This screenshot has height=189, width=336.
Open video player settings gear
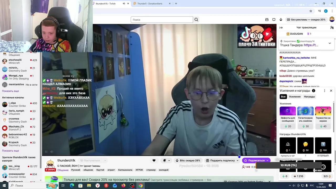point(255,152)
